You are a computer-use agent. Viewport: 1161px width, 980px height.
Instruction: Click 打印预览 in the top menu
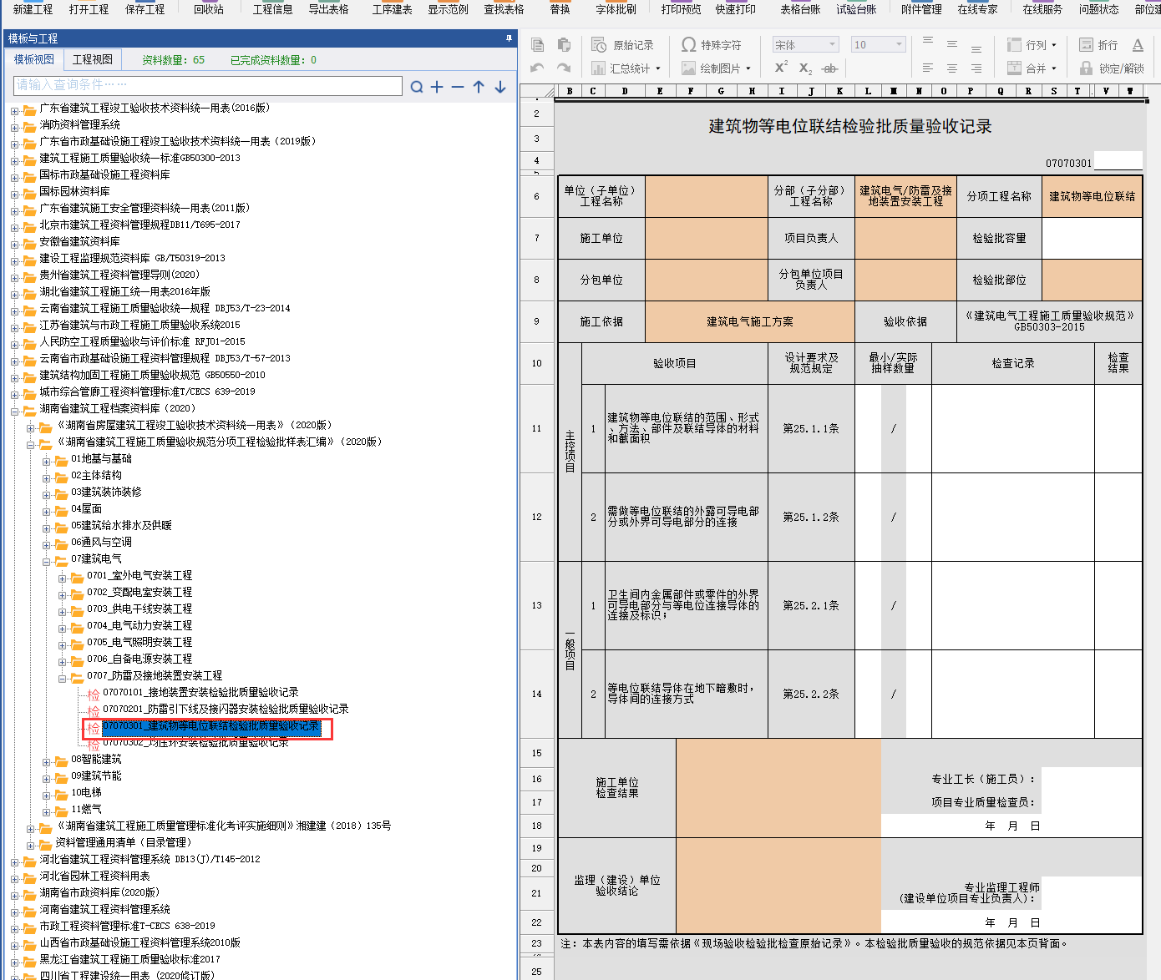[681, 9]
